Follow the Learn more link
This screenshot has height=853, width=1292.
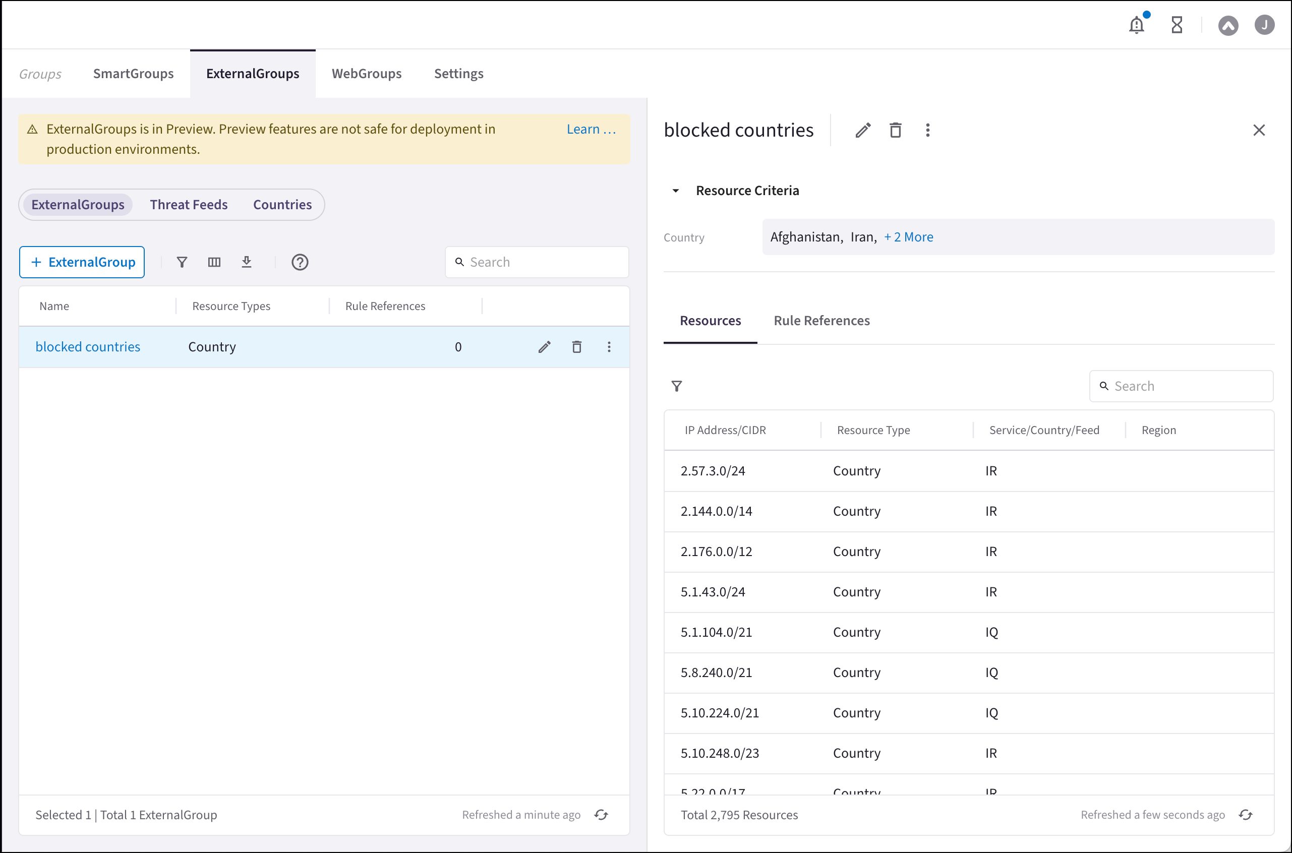pos(591,130)
